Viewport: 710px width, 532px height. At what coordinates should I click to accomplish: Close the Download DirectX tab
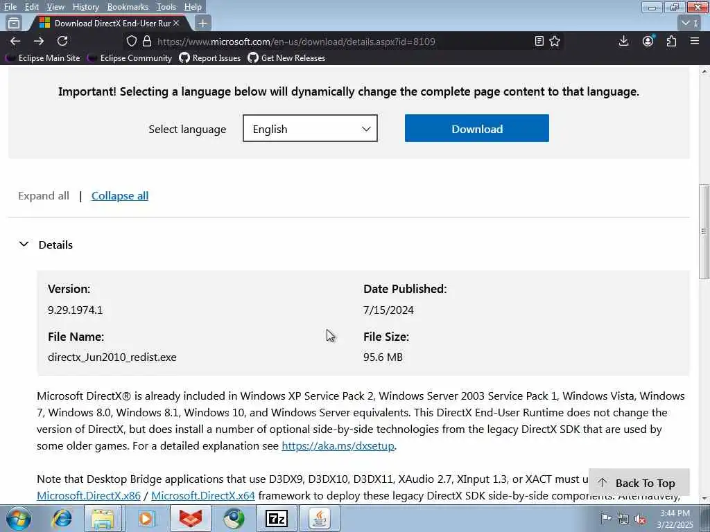tap(176, 23)
